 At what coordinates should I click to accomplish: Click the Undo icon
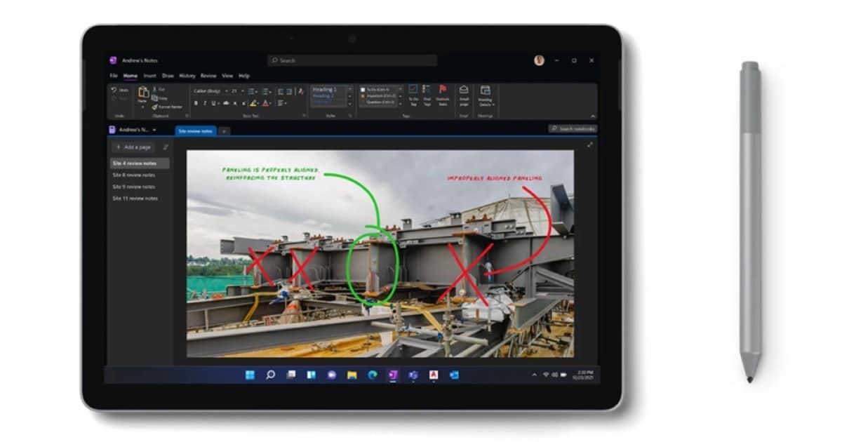coord(113,89)
